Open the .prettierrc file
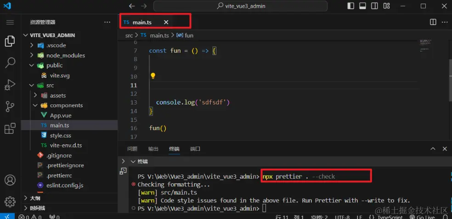This screenshot has height=219, width=452. pyautogui.click(x=69, y=175)
